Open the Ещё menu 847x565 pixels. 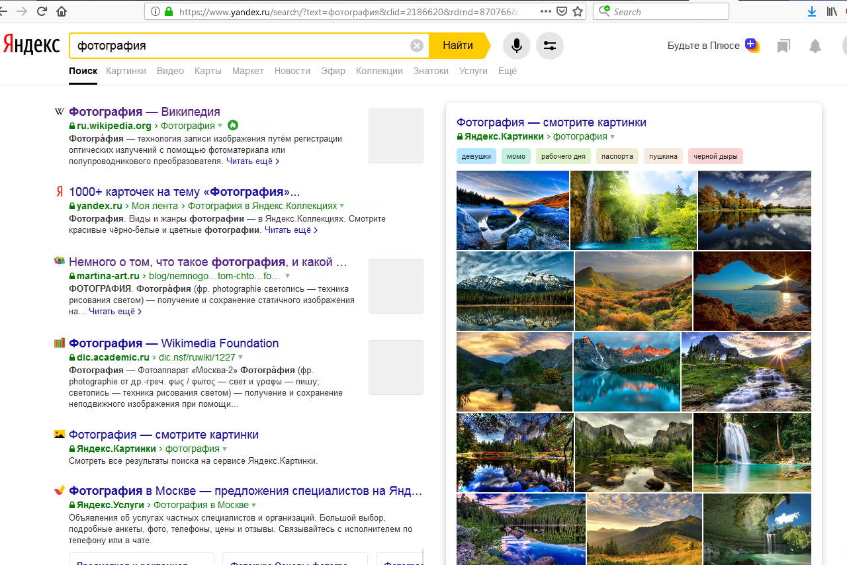point(508,71)
